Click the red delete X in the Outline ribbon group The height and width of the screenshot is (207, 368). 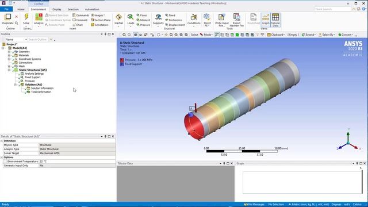pos(17,17)
